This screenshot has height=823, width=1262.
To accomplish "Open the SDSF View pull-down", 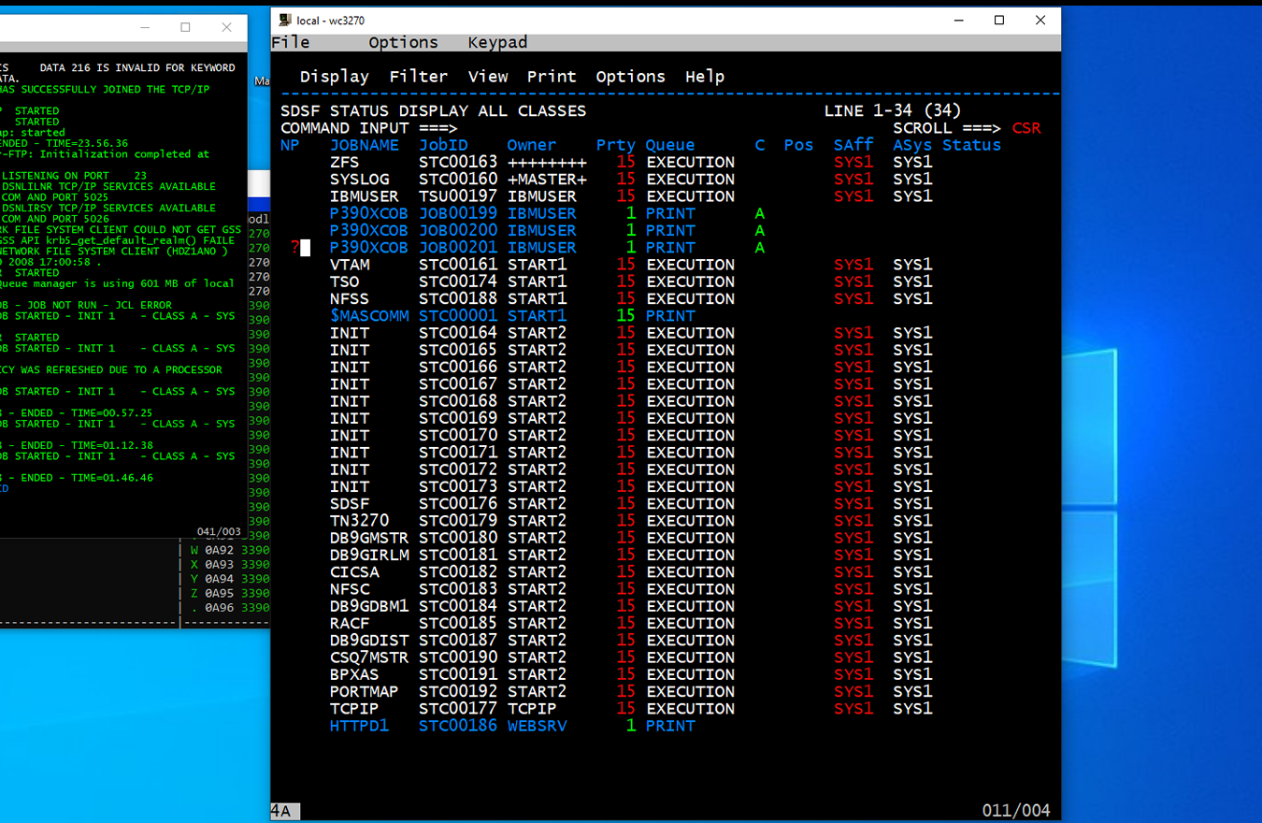I will coord(487,77).
